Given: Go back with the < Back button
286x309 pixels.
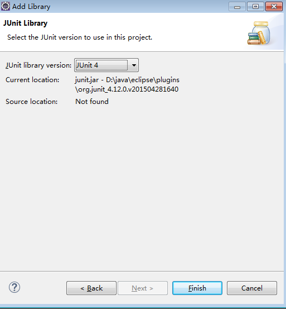Looking at the screenshot, I should coord(91,288).
